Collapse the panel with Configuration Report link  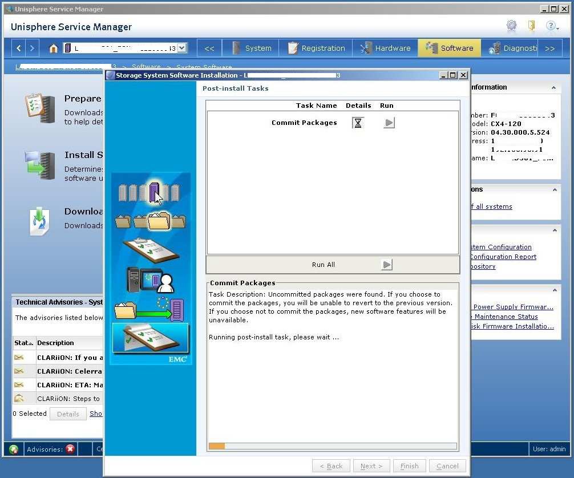click(555, 230)
